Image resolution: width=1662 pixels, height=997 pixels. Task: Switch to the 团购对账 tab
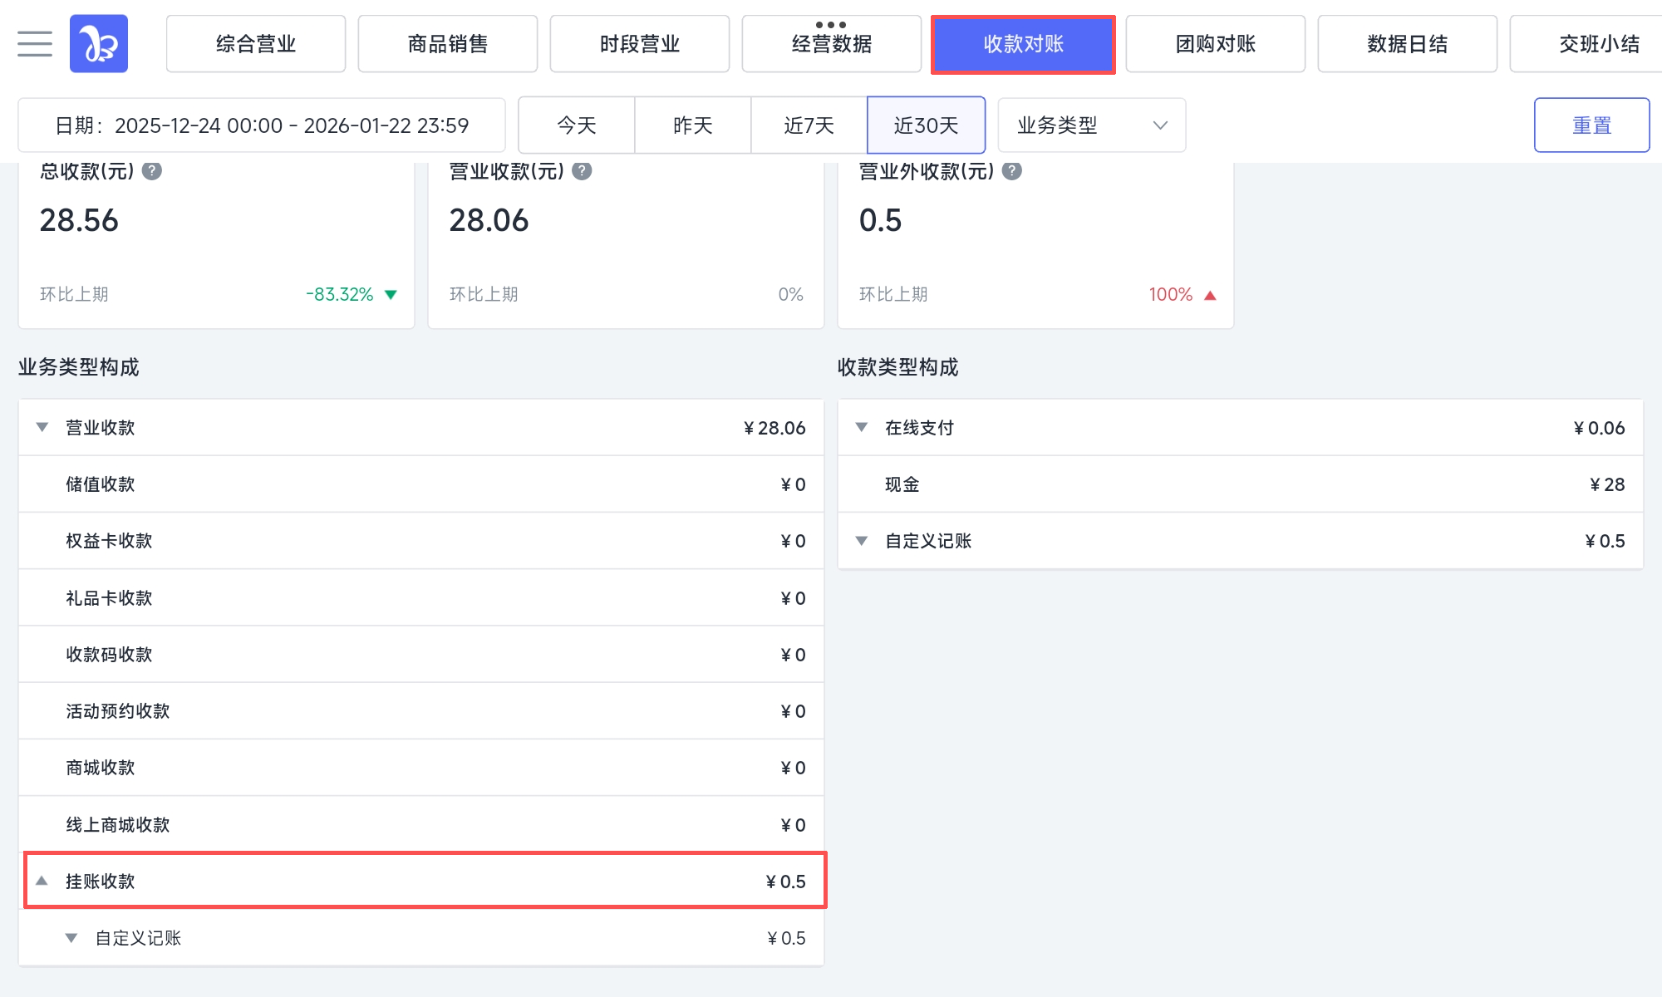1215,44
